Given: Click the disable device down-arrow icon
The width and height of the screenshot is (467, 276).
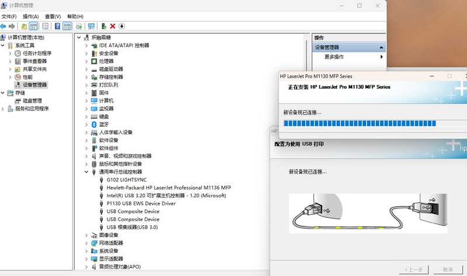Looking at the screenshot, I should coord(121,26).
